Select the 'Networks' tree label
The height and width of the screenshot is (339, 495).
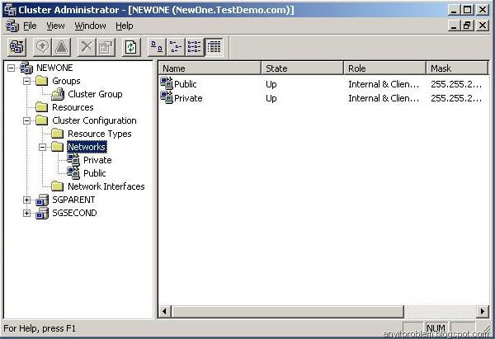pyautogui.click(x=87, y=147)
